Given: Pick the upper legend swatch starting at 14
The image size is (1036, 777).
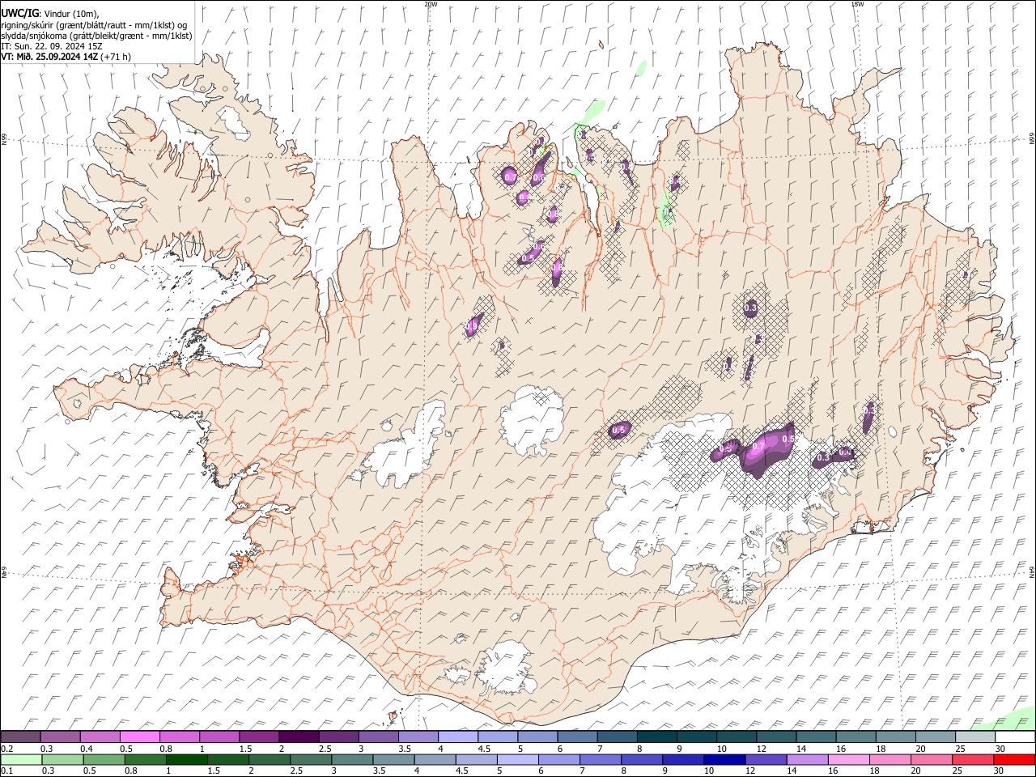Looking at the screenshot, I should click(x=814, y=737).
